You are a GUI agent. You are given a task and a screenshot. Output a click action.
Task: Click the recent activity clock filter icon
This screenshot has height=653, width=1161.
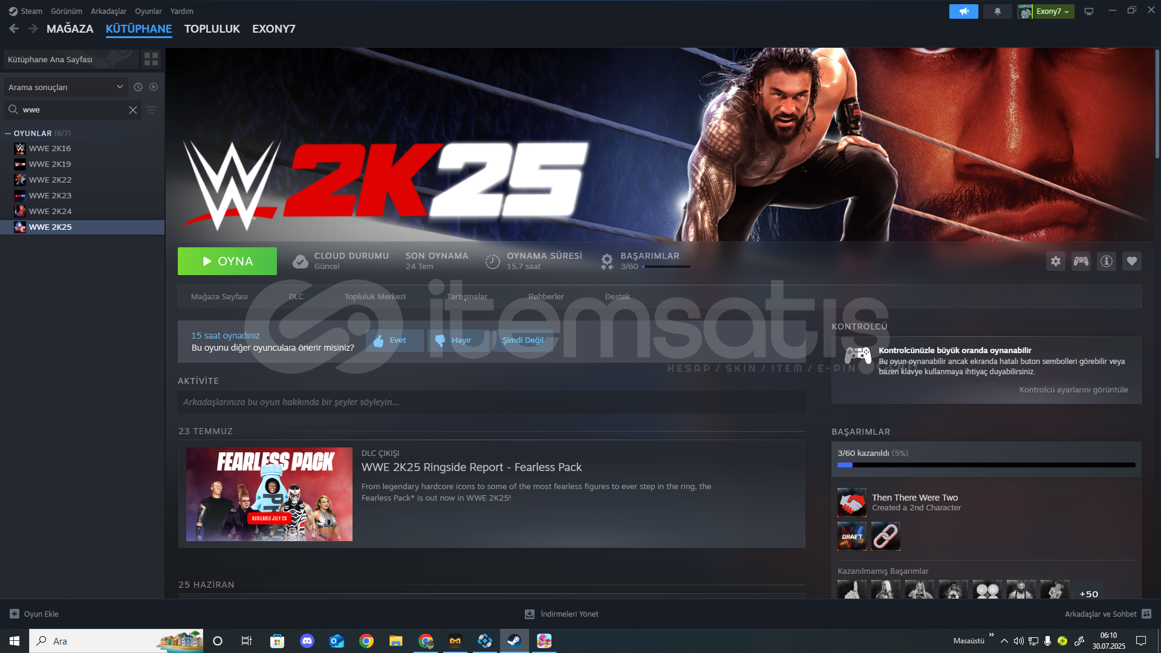click(x=138, y=87)
